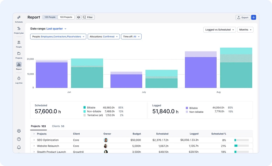This screenshot has height=166, width=272.
Task: Toggle the 120 People segment
Action: point(50,17)
